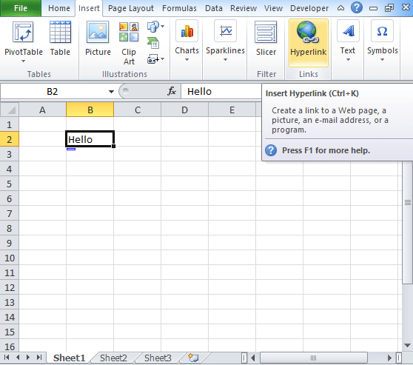Switch to Sheet2 tab
The width and height of the screenshot is (413, 365).
point(113,358)
